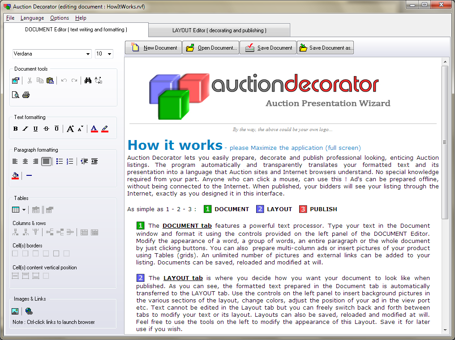This screenshot has width=455, height=340.
Task: Expand the insert table dropdown arrow
Action: pyautogui.click(x=24, y=209)
